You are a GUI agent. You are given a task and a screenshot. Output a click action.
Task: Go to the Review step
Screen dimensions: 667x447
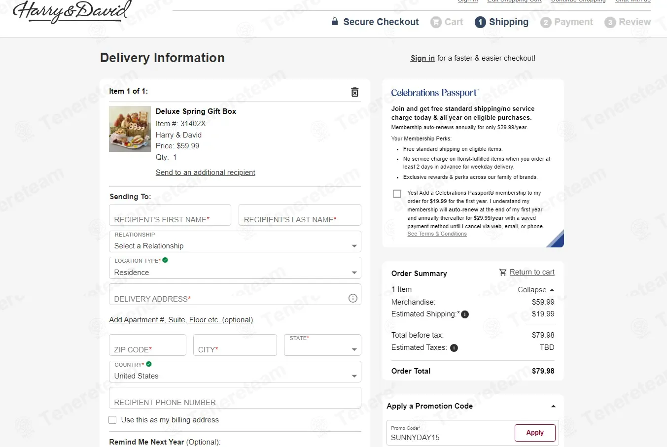click(628, 22)
